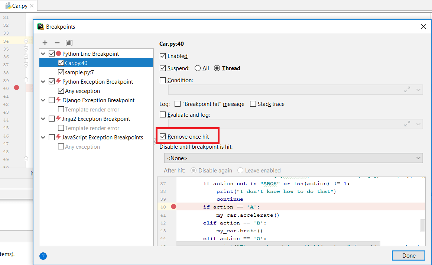Viewport: 432px width, 265px height.
Task: Expand the Condition field editor icon
Action: pos(407,90)
